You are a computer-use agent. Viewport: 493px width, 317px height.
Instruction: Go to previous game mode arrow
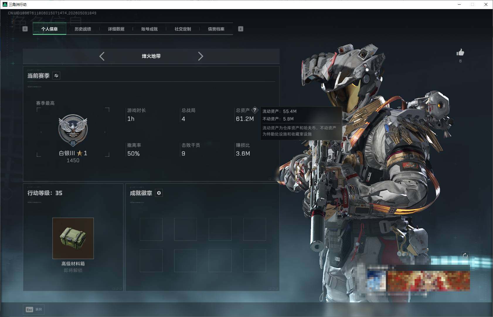pyautogui.click(x=102, y=56)
